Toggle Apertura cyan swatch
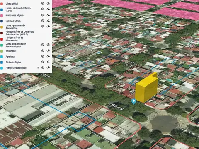 point(2,57)
